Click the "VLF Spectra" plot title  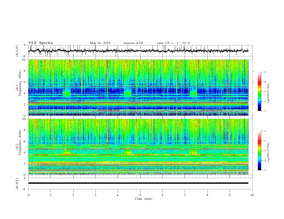[x=41, y=43]
